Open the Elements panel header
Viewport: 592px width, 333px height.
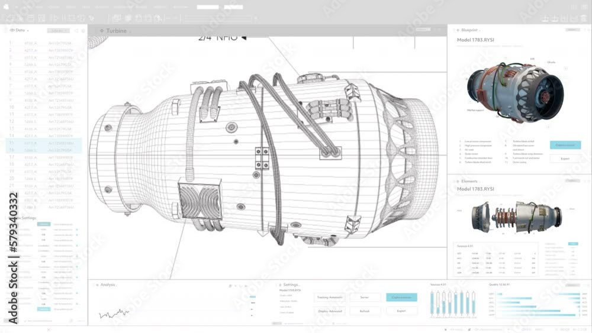tap(469, 181)
